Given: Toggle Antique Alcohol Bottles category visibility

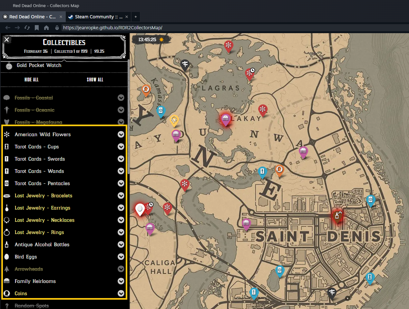Looking at the screenshot, I should pos(42,245).
